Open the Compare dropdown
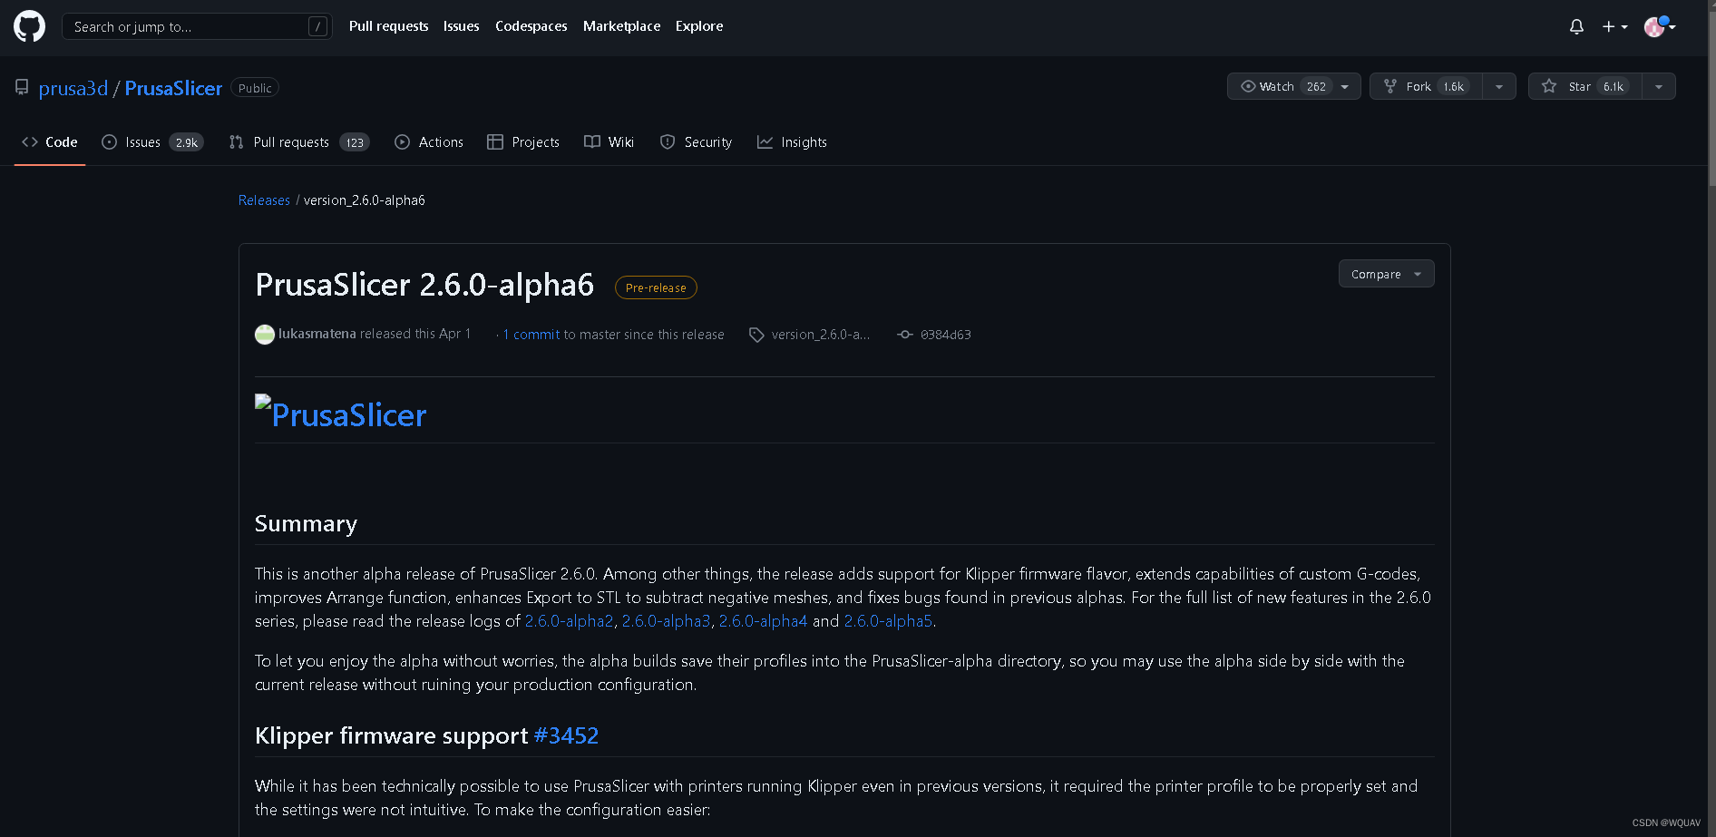Viewport: 1716px width, 837px height. pos(1386,274)
